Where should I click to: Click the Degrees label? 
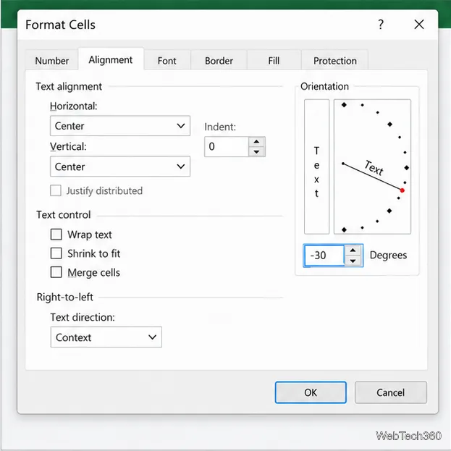pyautogui.click(x=388, y=255)
